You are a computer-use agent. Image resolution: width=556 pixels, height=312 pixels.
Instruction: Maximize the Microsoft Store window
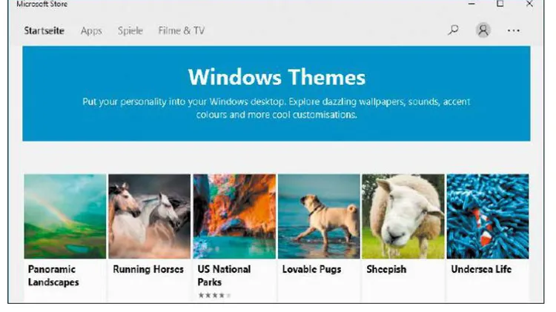tap(500, 4)
